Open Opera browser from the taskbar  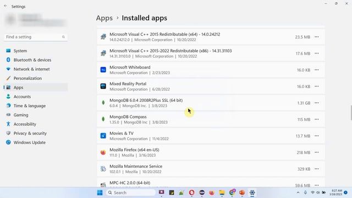(x=191, y=193)
